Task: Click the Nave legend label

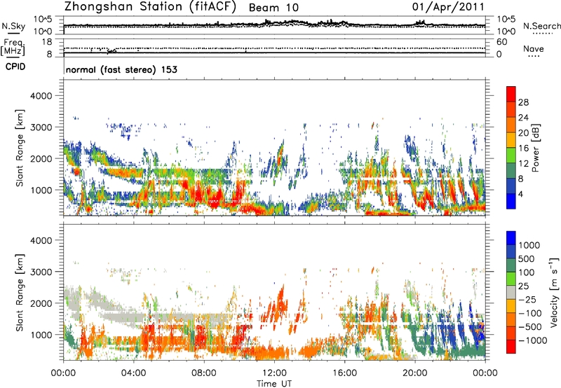Action: [534, 48]
